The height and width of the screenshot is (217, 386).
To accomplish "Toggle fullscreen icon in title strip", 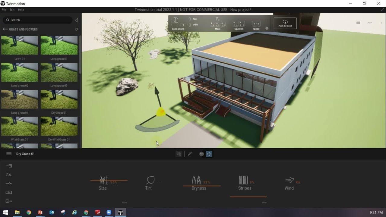I will pyautogui.click(x=382, y=10).
